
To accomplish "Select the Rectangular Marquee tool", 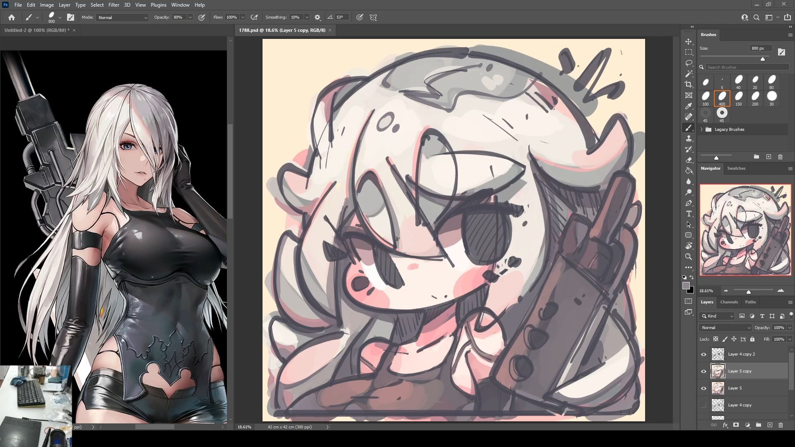I will tap(689, 53).
